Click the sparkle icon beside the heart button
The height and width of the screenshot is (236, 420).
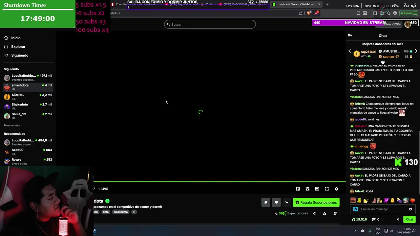[287, 203]
